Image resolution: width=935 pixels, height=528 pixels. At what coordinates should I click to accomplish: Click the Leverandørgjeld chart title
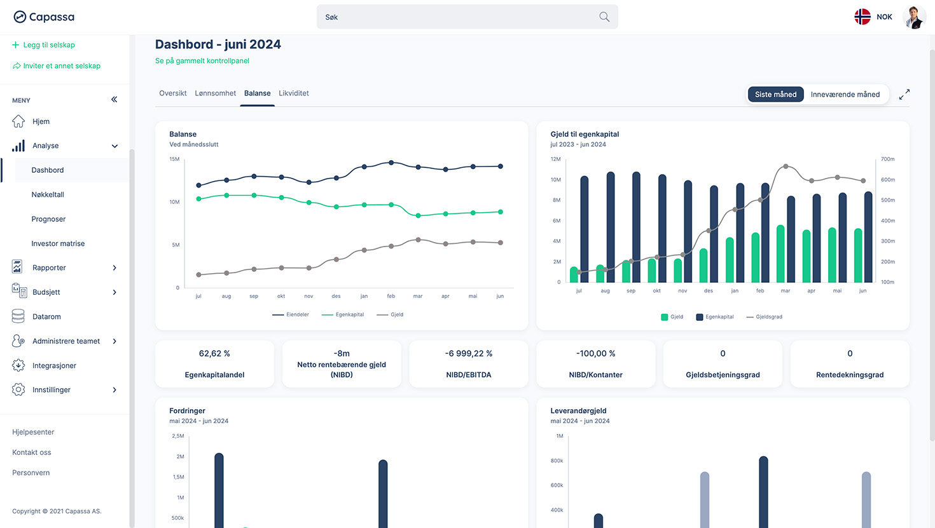578,410
